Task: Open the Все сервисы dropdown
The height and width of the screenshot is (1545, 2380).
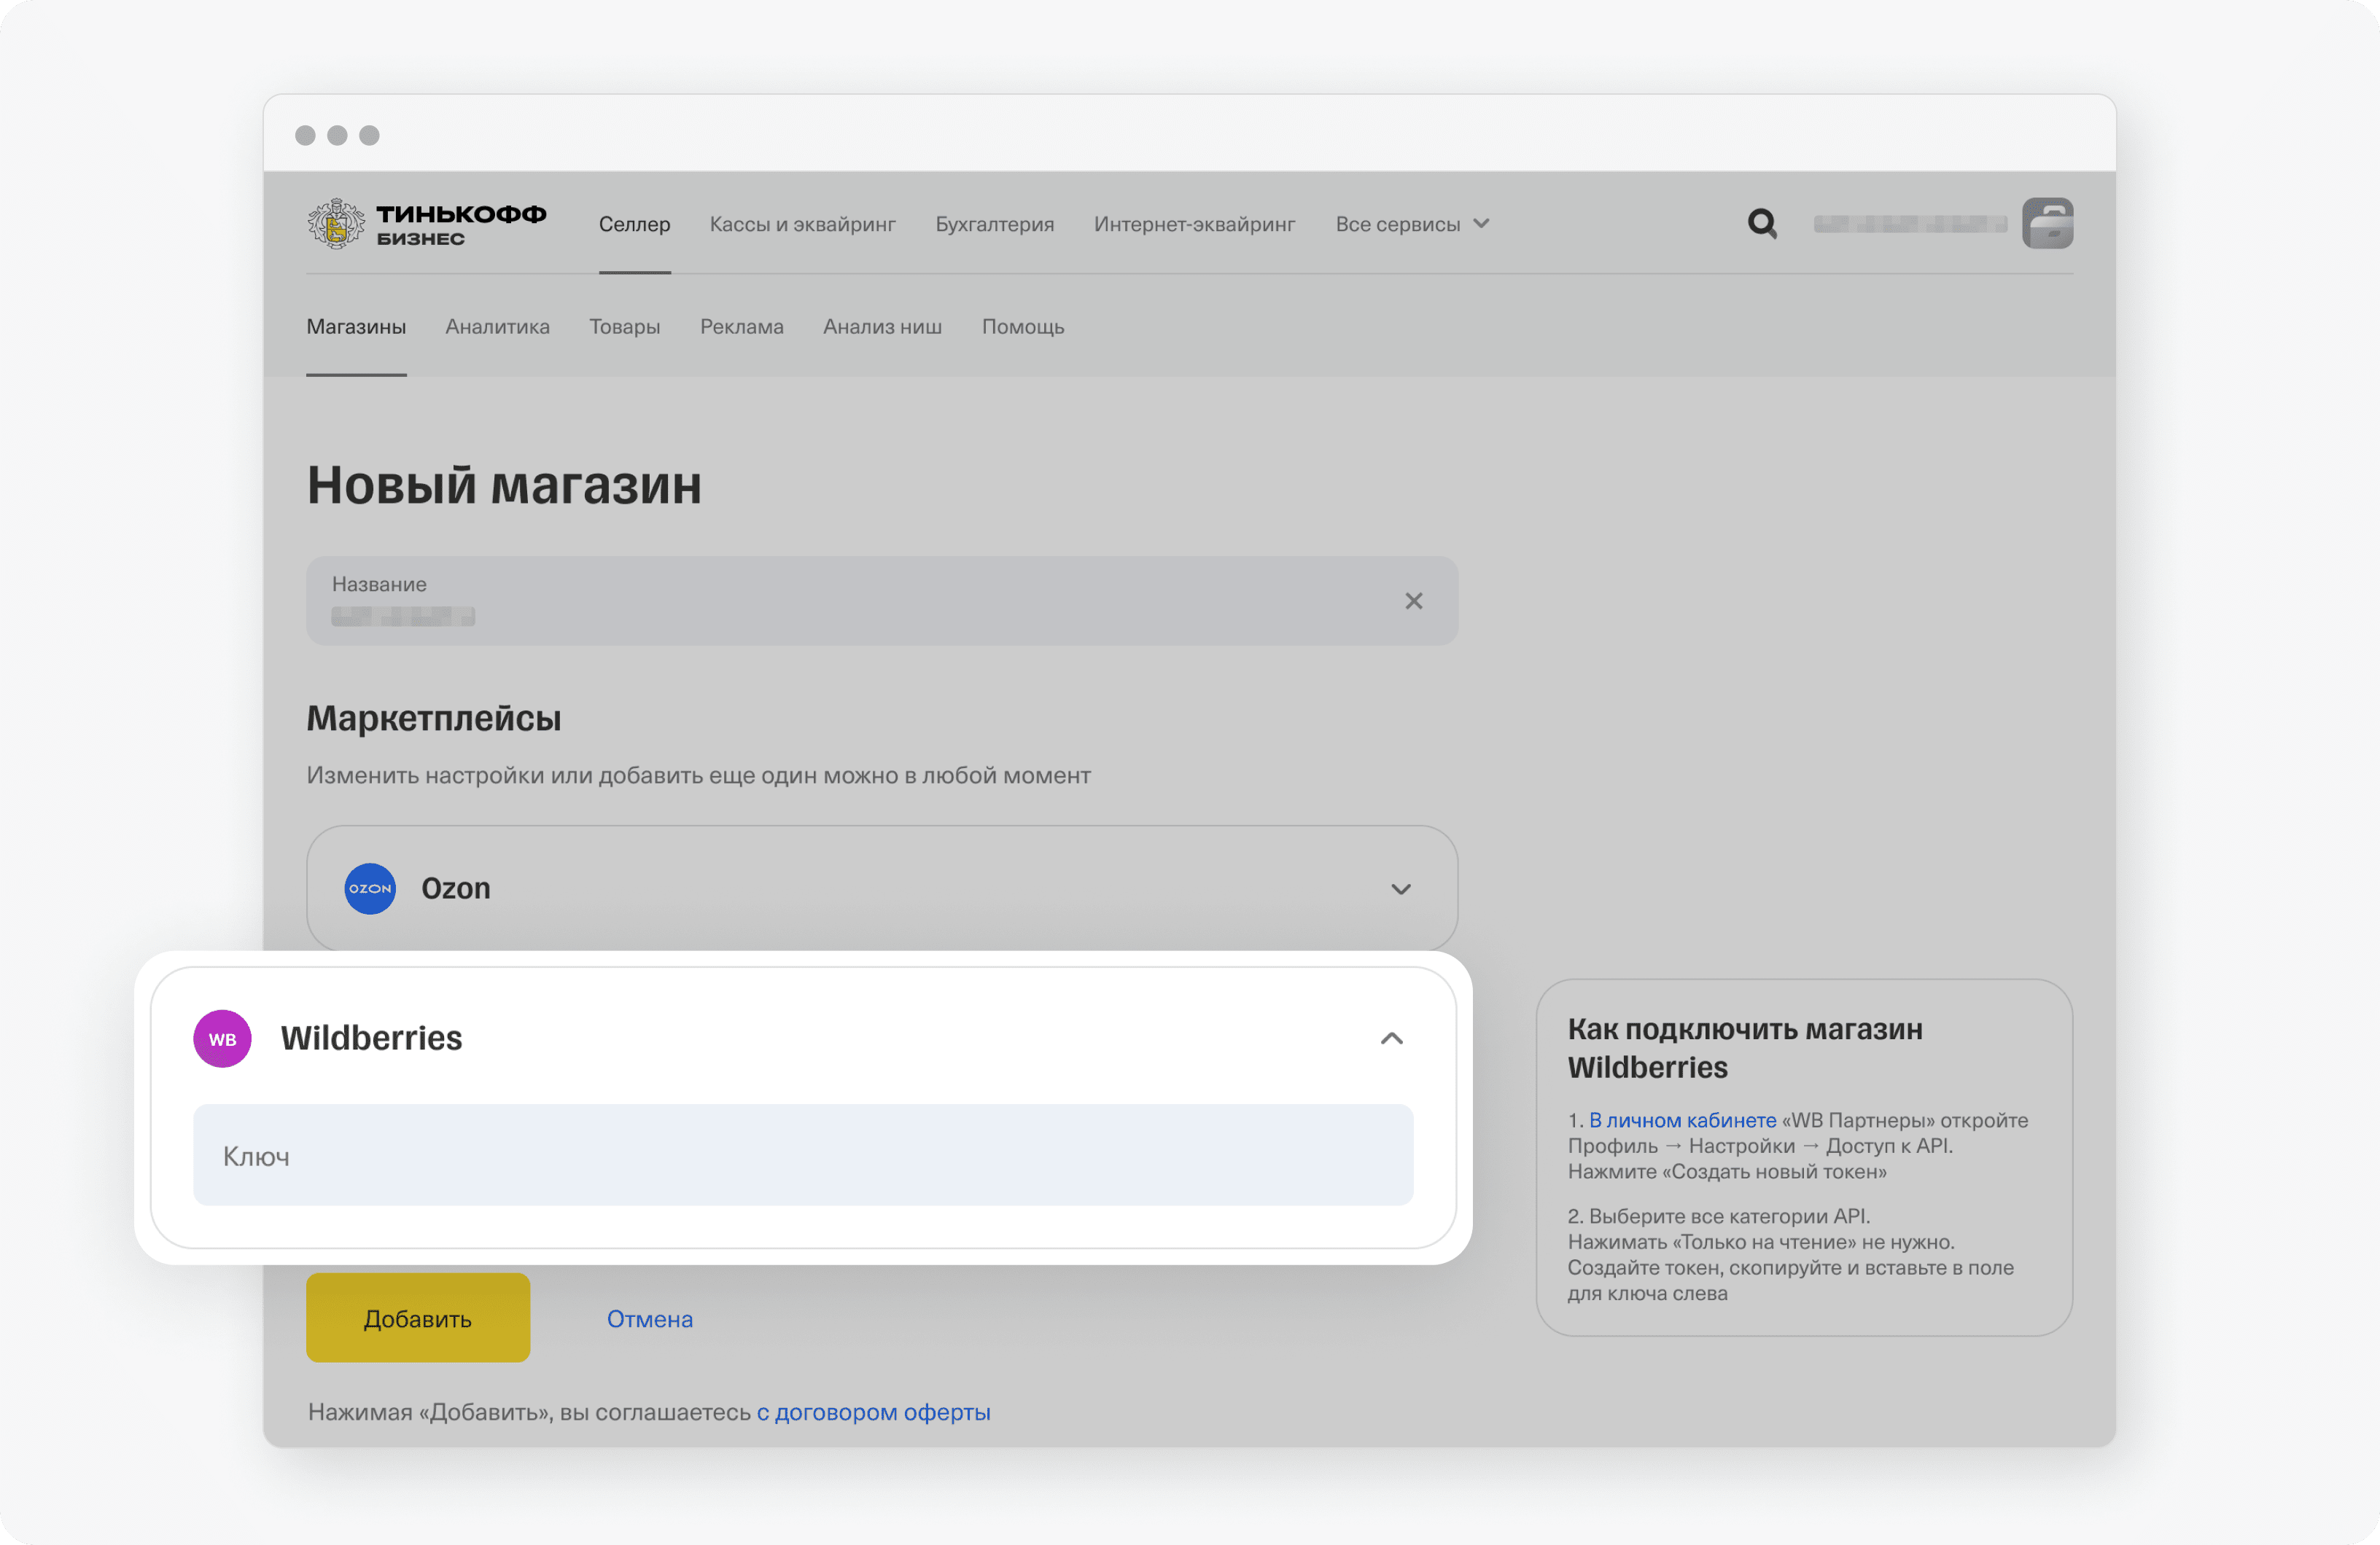Action: coord(1412,224)
